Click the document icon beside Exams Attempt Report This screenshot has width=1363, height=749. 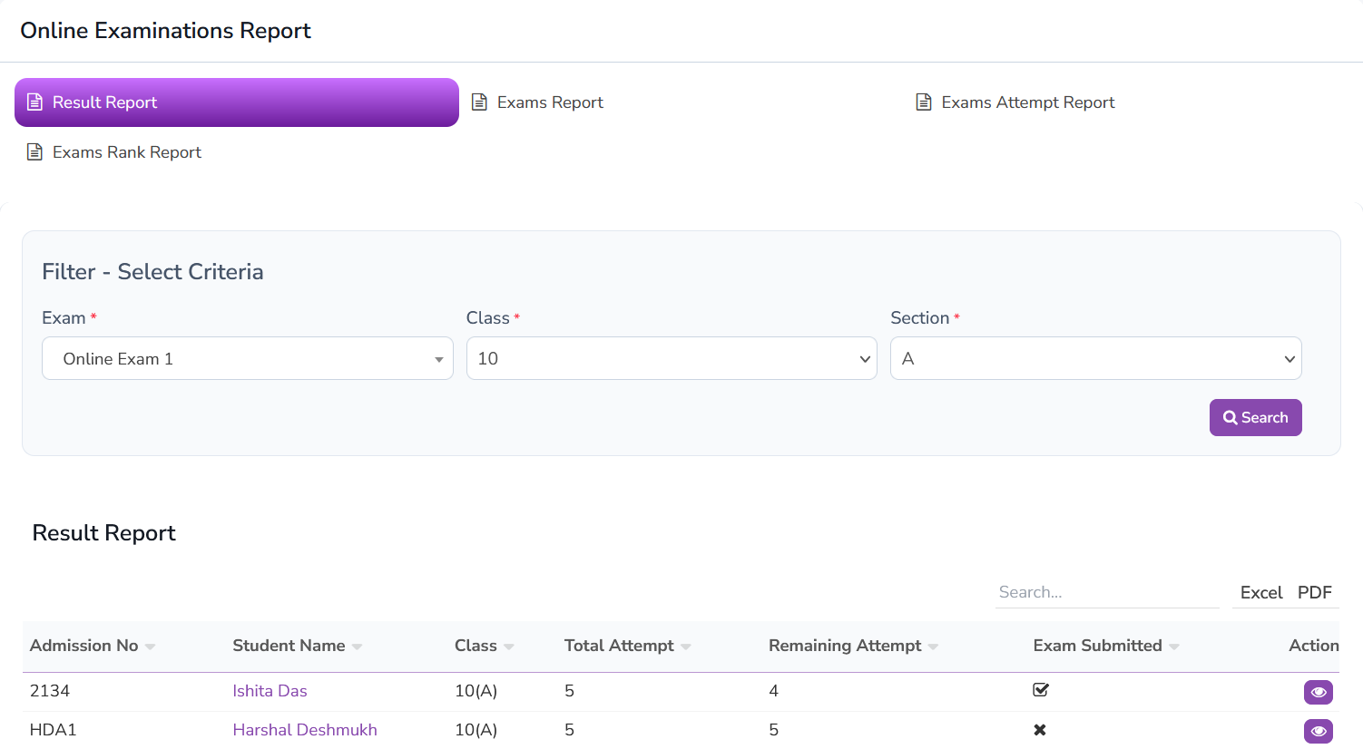pos(922,102)
